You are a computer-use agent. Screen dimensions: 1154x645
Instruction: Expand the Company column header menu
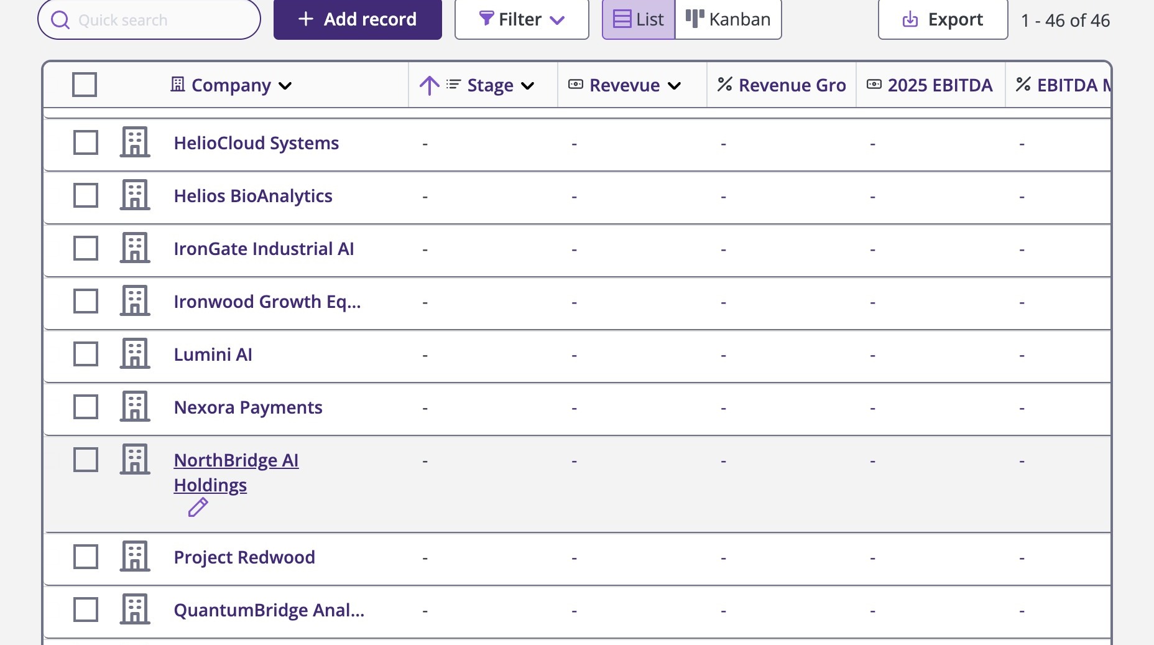tap(285, 86)
